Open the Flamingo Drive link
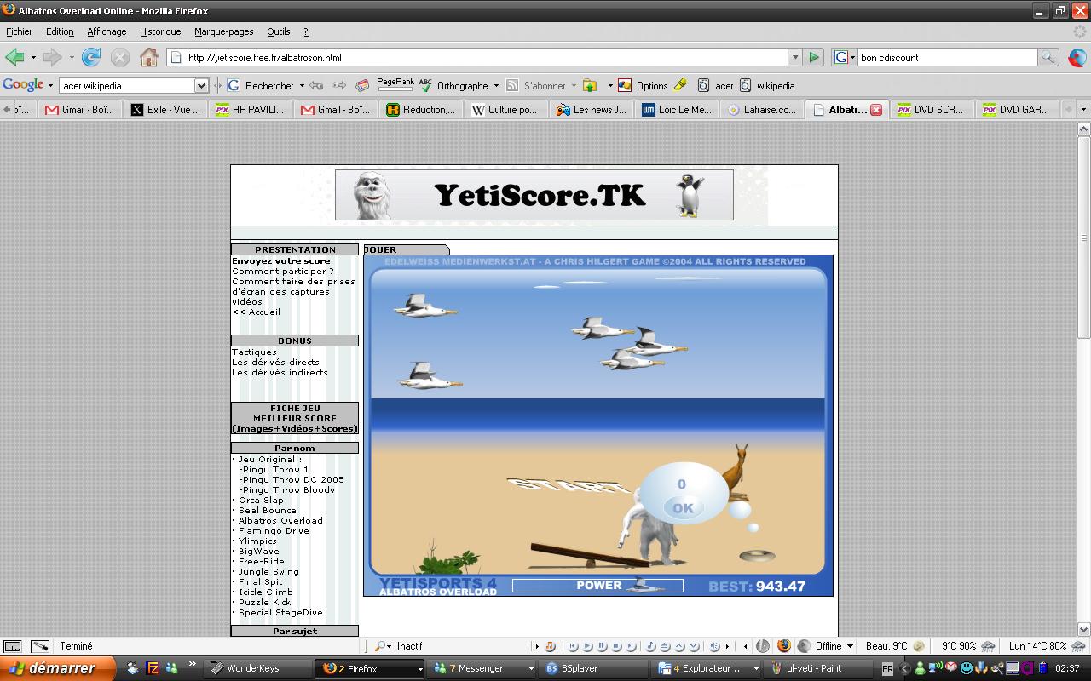The width and height of the screenshot is (1091, 681). click(274, 531)
